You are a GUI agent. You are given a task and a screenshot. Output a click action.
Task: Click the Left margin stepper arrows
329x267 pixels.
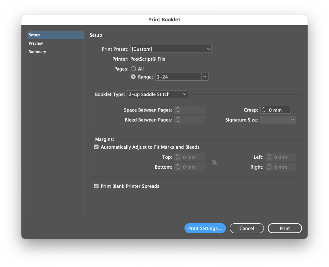tap(269, 157)
